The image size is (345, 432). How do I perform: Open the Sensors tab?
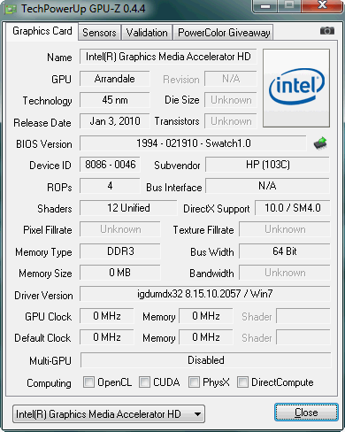click(x=99, y=33)
